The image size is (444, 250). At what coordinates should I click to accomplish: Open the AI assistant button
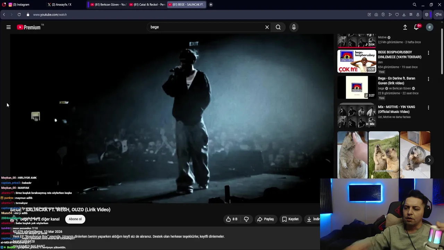click(438, 15)
